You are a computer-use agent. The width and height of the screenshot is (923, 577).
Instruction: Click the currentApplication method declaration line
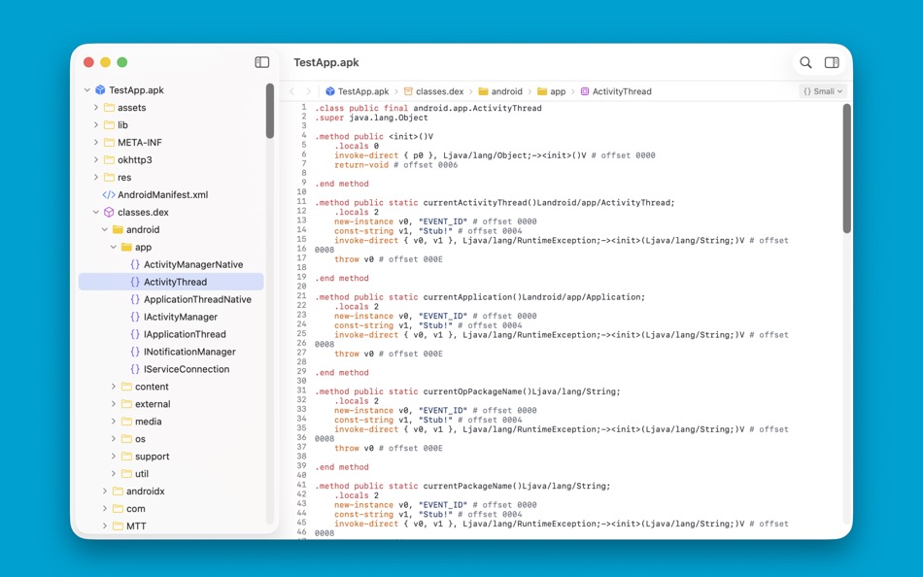point(480,297)
